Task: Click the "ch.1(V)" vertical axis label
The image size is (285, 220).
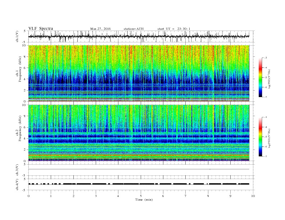Action: [17, 36]
